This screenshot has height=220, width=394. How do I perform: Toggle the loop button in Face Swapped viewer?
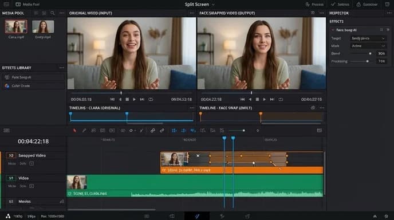(281, 99)
